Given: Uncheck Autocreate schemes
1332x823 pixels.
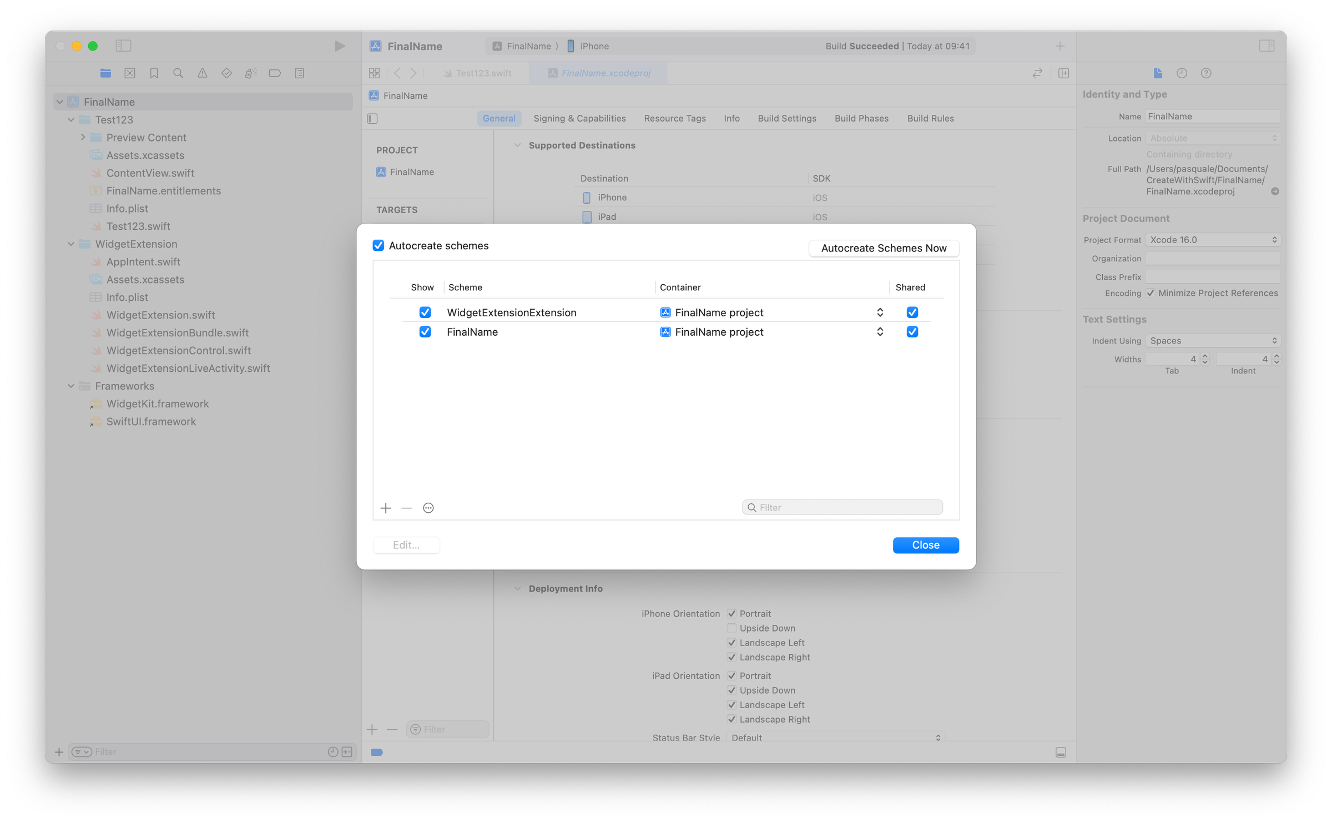Looking at the screenshot, I should click(379, 245).
